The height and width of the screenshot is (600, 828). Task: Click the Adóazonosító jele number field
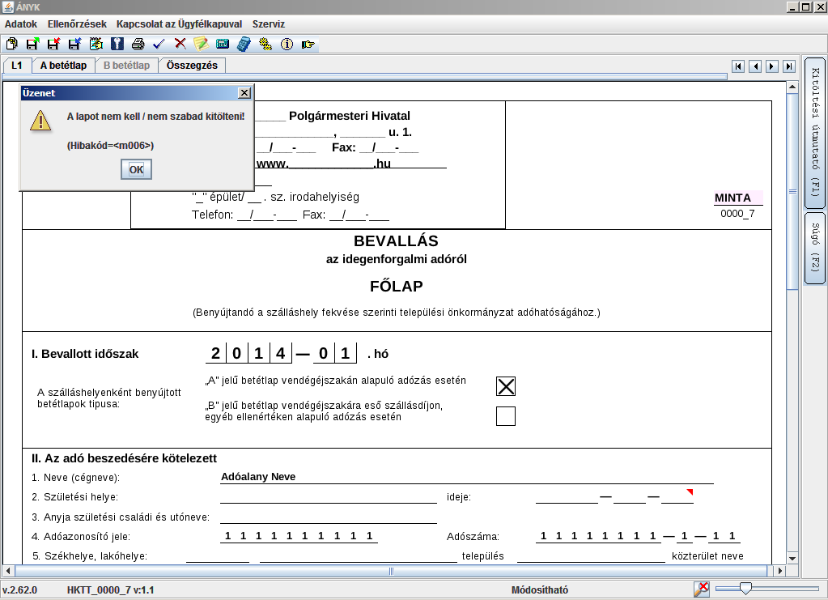point(299,536)
